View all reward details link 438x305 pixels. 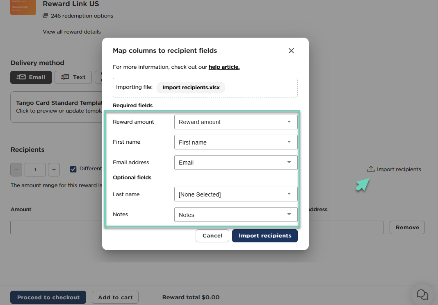pos(72,32)
